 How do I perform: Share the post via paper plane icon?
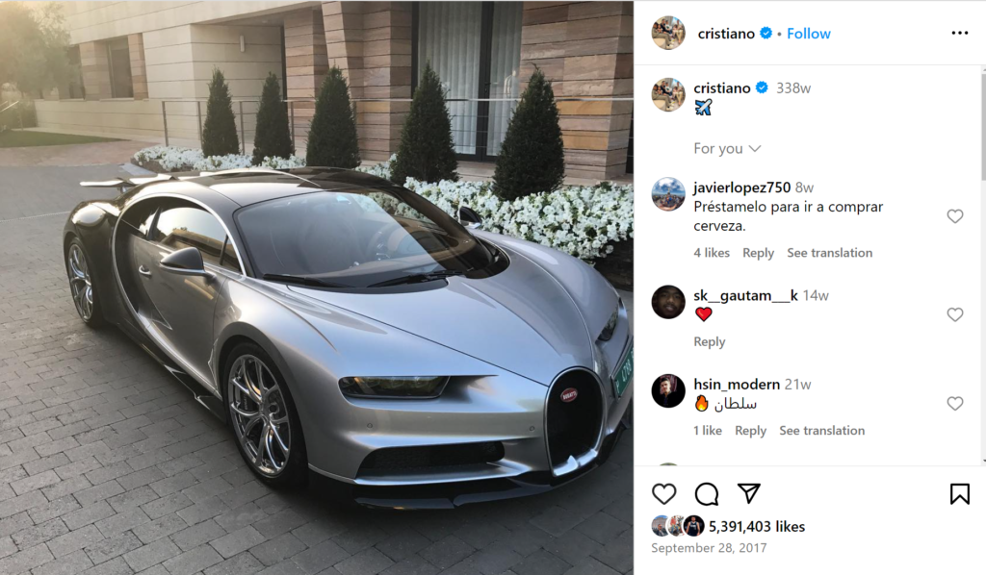click(x=749, y=493)
